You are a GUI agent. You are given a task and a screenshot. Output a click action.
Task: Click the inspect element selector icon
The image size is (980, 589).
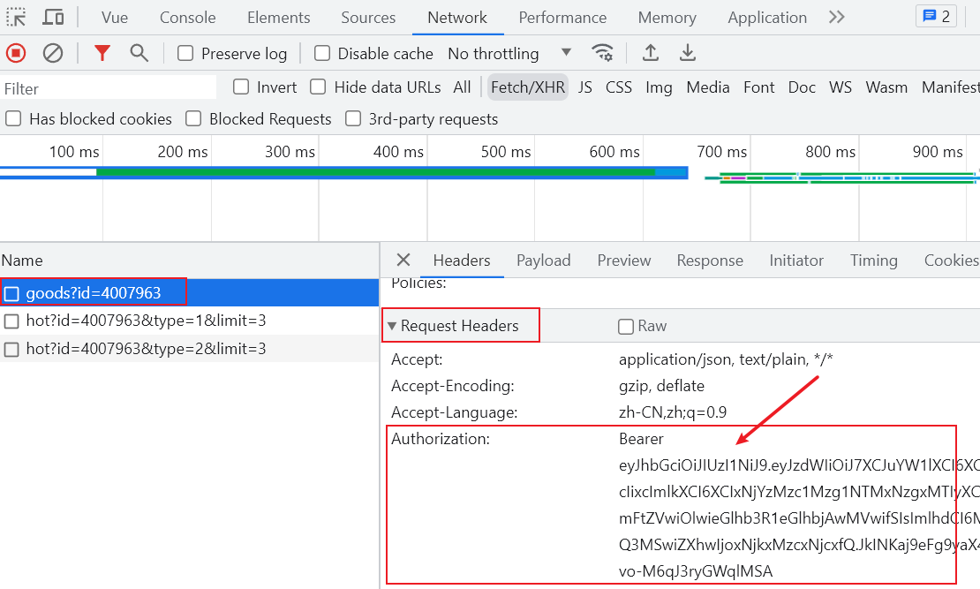pyautogui.click(x=17, y=17)
